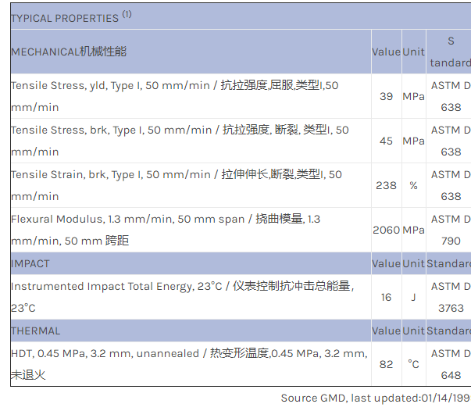Screen dimensions: 471x411
Task: Click the TYPICAL PROPERTIES table title
Action: [64, 18]
